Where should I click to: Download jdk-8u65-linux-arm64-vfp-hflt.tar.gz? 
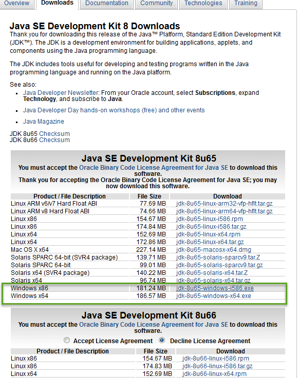pos(225,211)
